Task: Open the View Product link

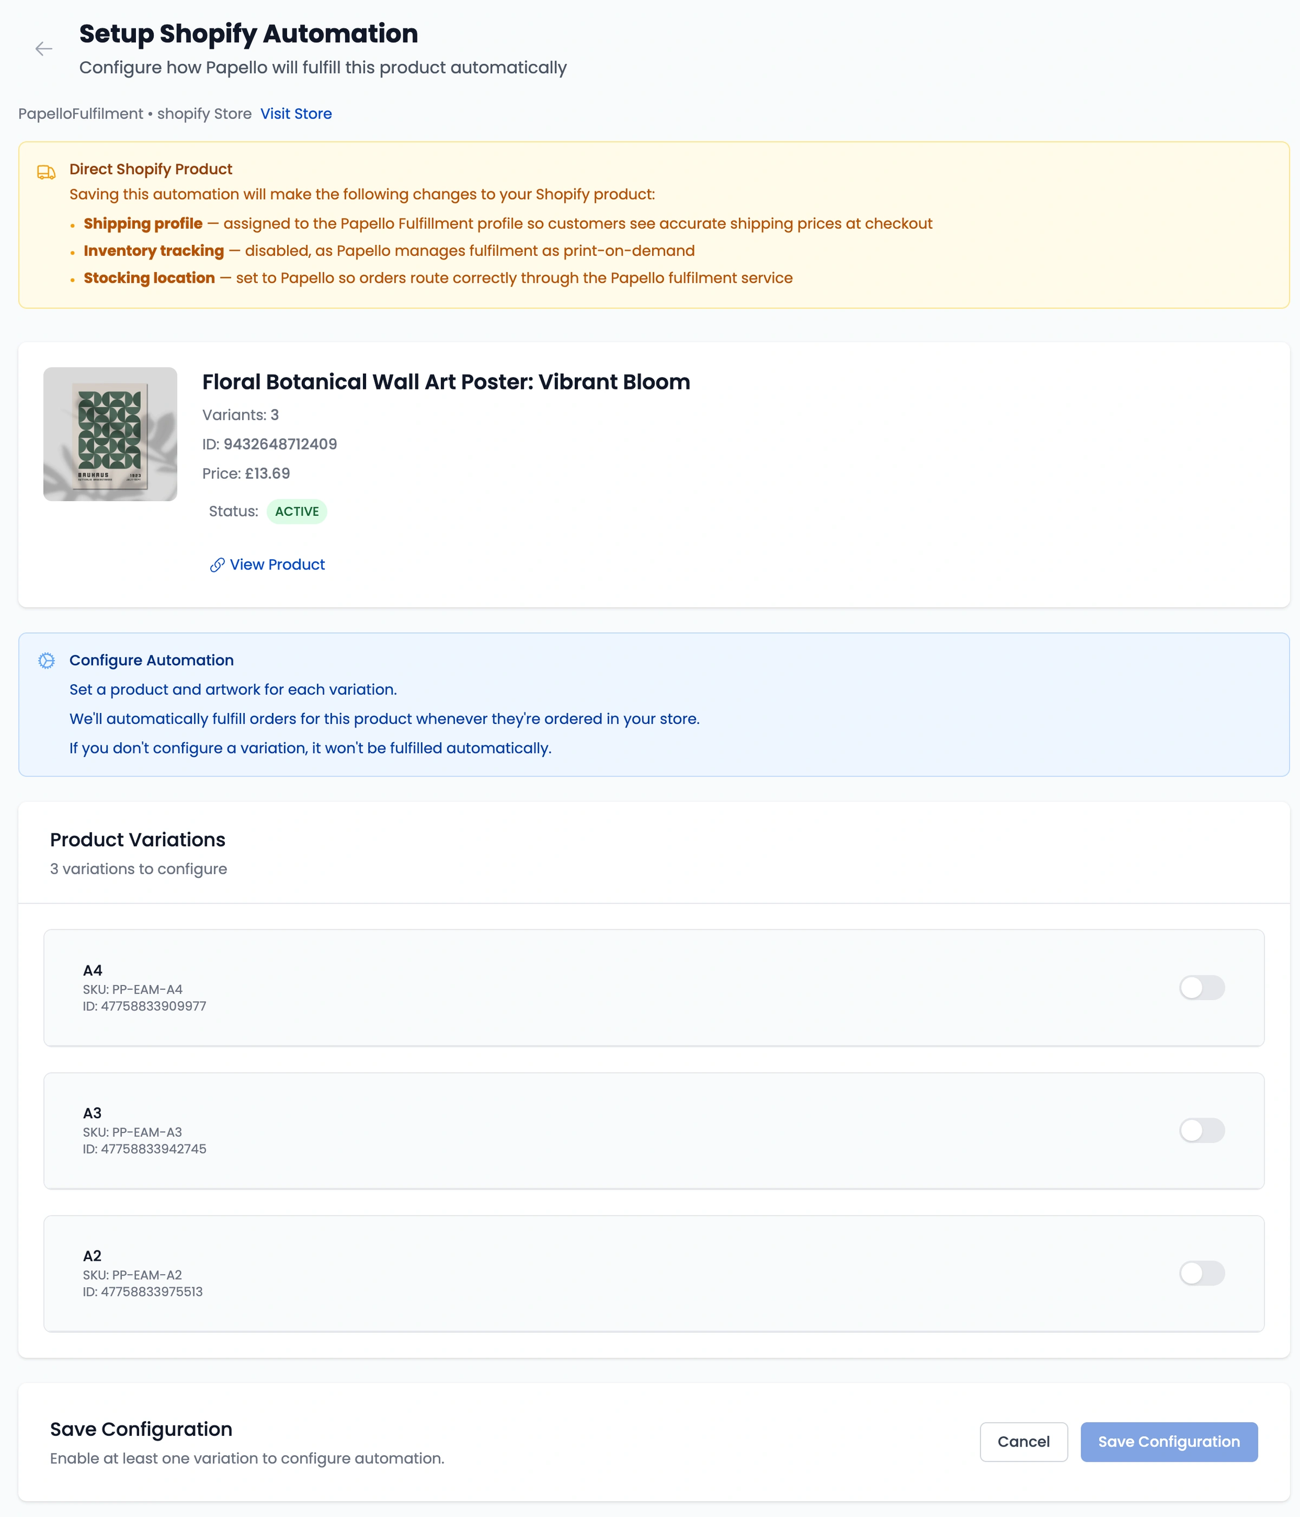Action: 277,565
